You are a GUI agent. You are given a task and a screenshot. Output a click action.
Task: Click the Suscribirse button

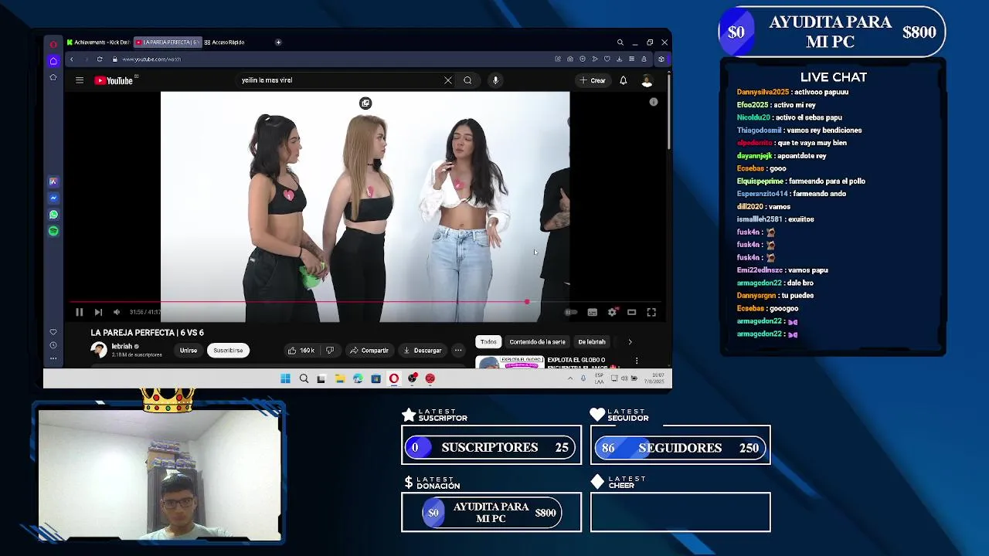[x=228, y=351]
